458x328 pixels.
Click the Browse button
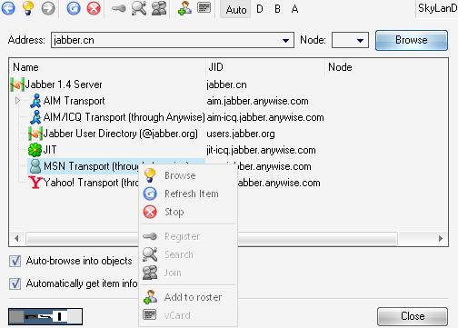coord(412,40)
